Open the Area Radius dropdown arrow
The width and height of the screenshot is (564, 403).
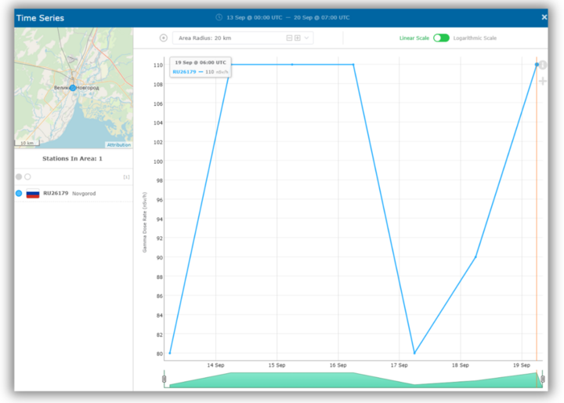tap(307, 38)
